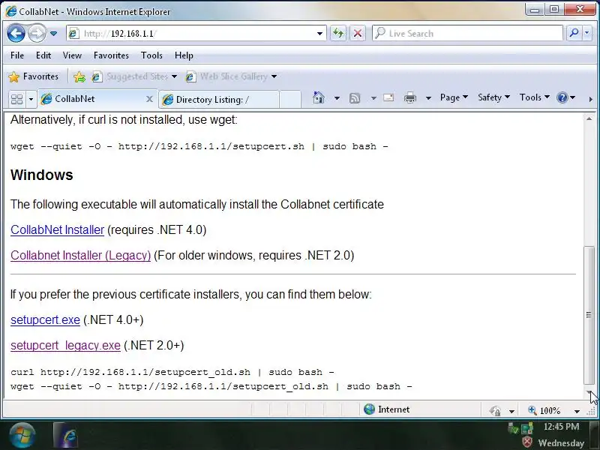Open the Windows Start orb
Image resolution: width=600 pixels, height=450 pixels.
pos(22,435)
